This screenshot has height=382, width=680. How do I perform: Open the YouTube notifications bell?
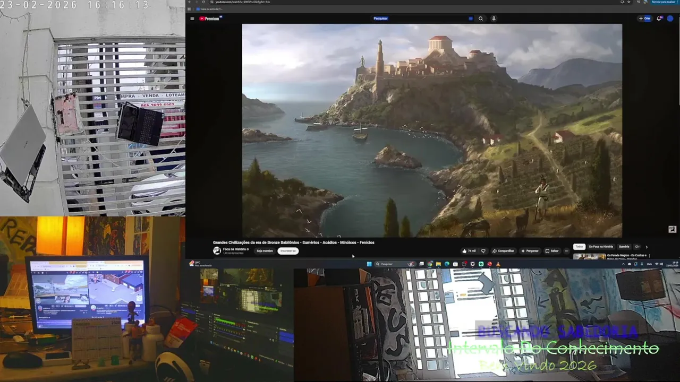pyautogui.click(x=659, y=19)
